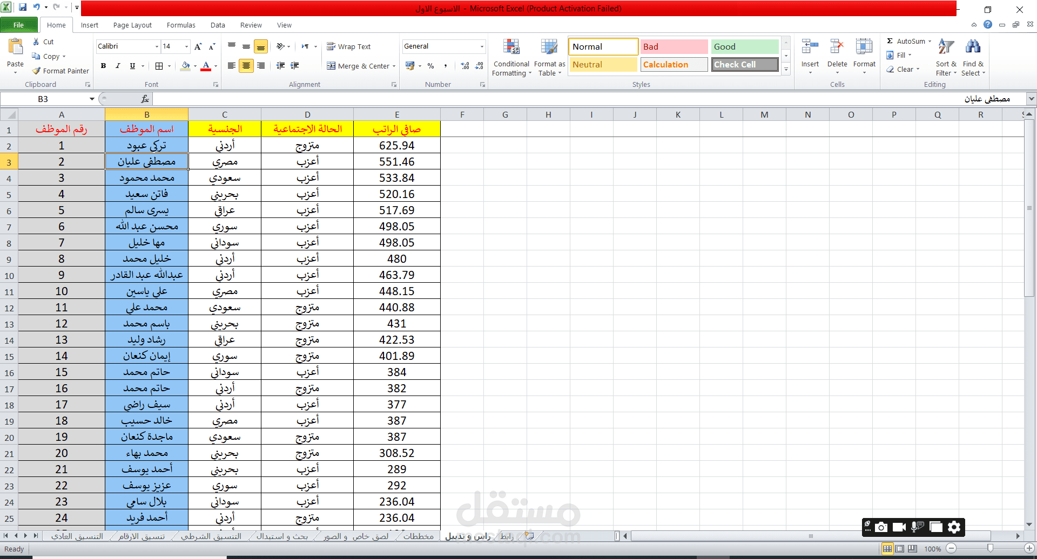Switch to the Insert ribbon tab
Viewport: 1037px width, 559px height.
90,25
